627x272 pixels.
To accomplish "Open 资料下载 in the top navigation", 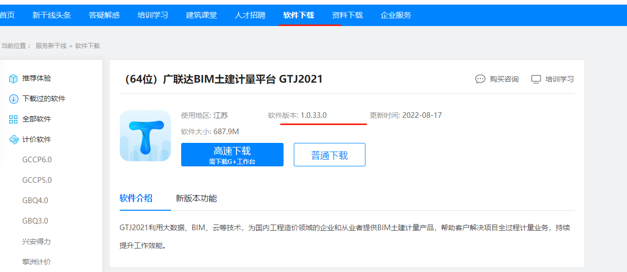I will pos(347,15).
